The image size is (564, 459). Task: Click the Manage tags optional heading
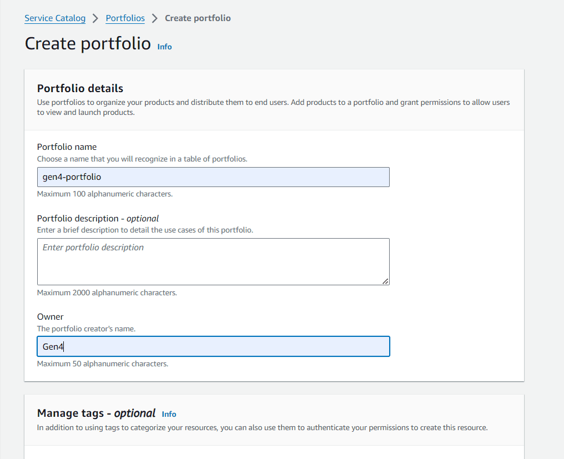point(96,413)
